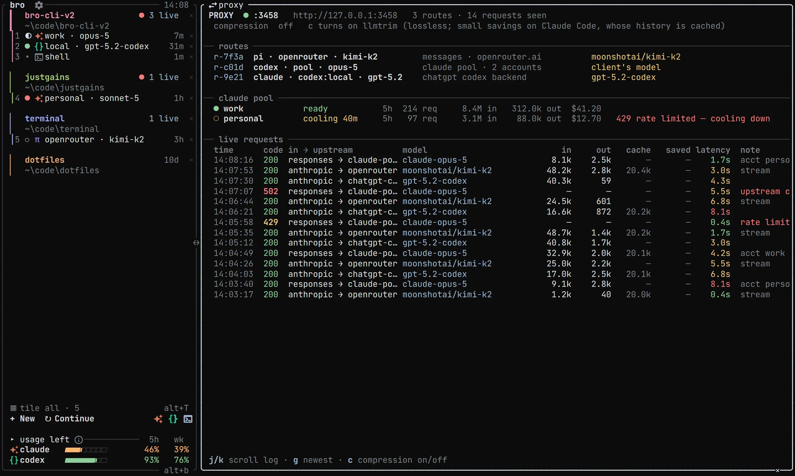Launch a new shell via terminal icon

click(x=188, y=419)
